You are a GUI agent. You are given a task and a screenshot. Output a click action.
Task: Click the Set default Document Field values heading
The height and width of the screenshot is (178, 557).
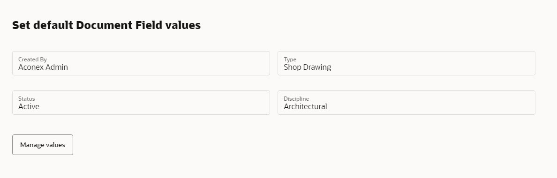106,25
